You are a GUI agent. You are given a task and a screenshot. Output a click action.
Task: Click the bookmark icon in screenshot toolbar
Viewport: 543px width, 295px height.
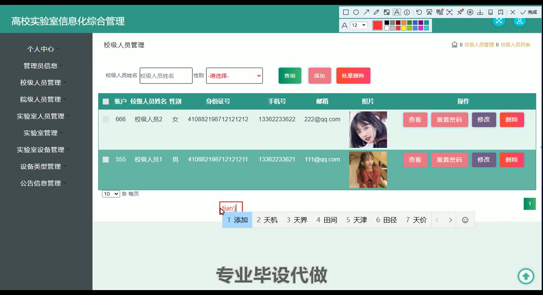coord(501,12)
